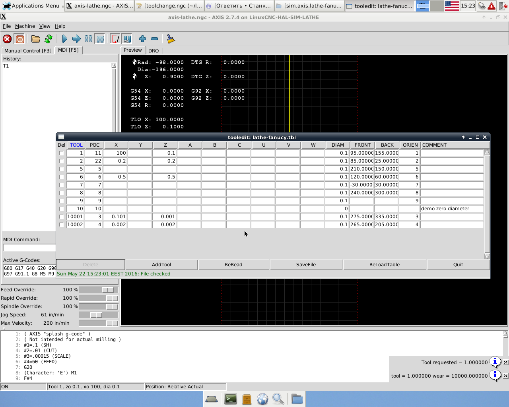
Task: Open terminal from the bottom dock
Action: [231, 399]
